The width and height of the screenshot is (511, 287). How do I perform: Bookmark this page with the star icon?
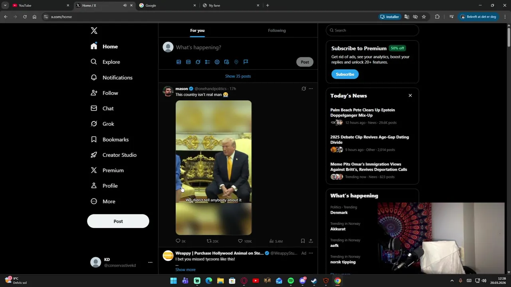click(424, 17)
